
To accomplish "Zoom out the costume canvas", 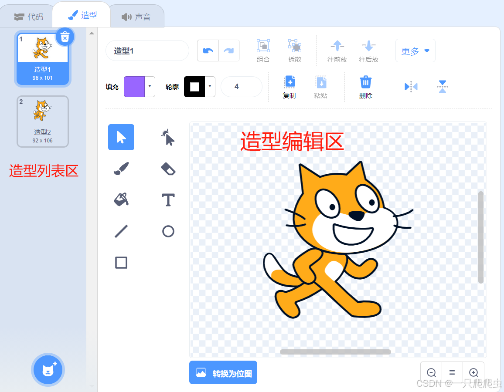I will click(x=431, y=372).
